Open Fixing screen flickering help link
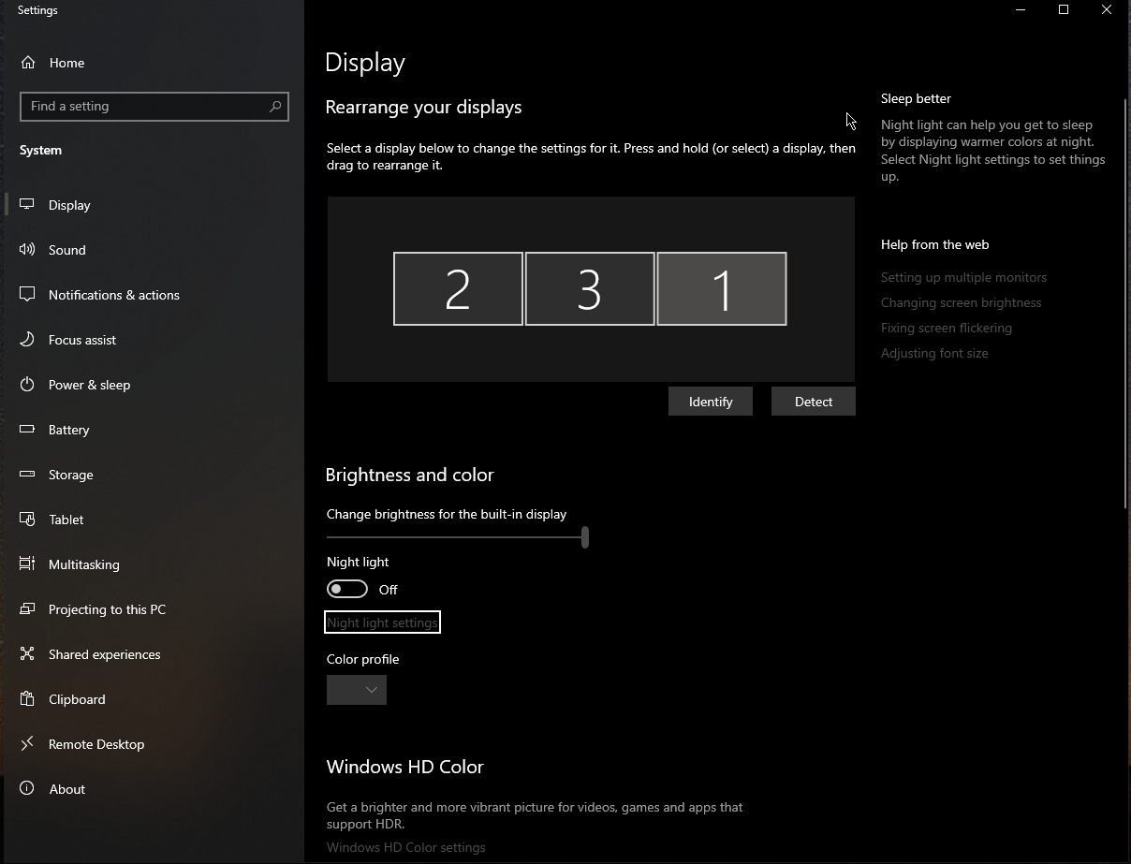The height and width of the screenshot is (864, 1131). [x=947, y=328]
